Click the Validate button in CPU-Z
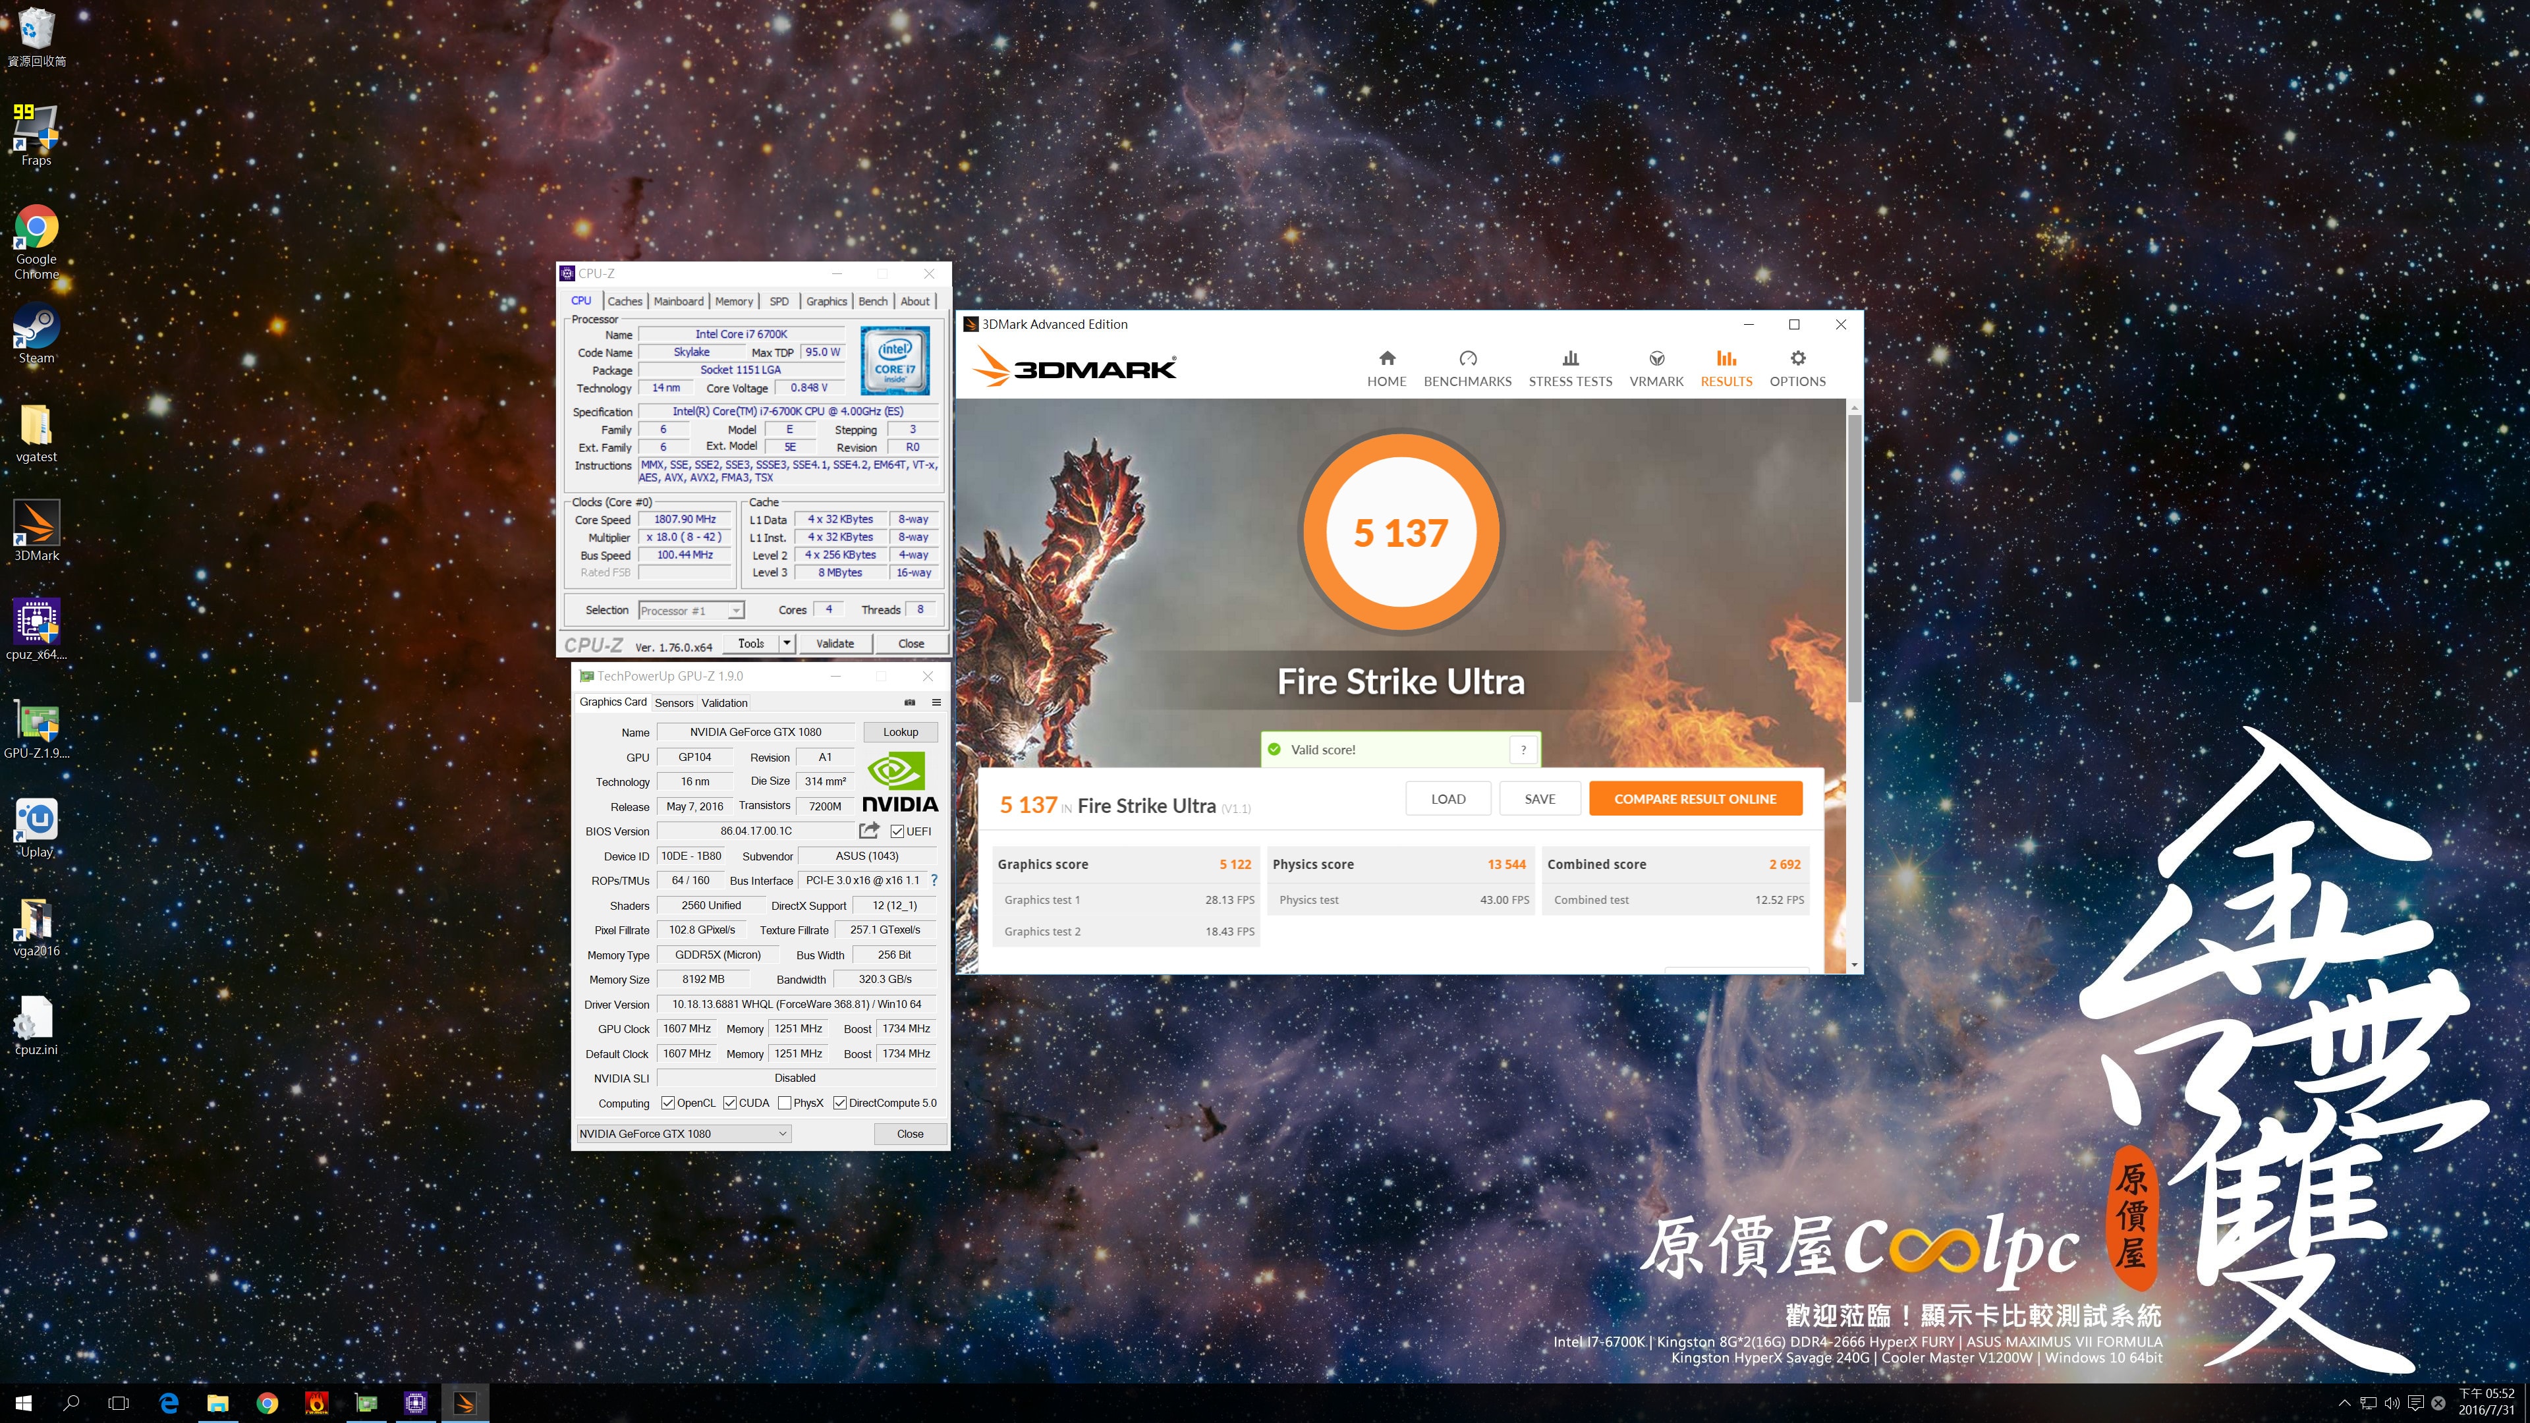Screen dimensions: 2530x1423 (835, 643)
